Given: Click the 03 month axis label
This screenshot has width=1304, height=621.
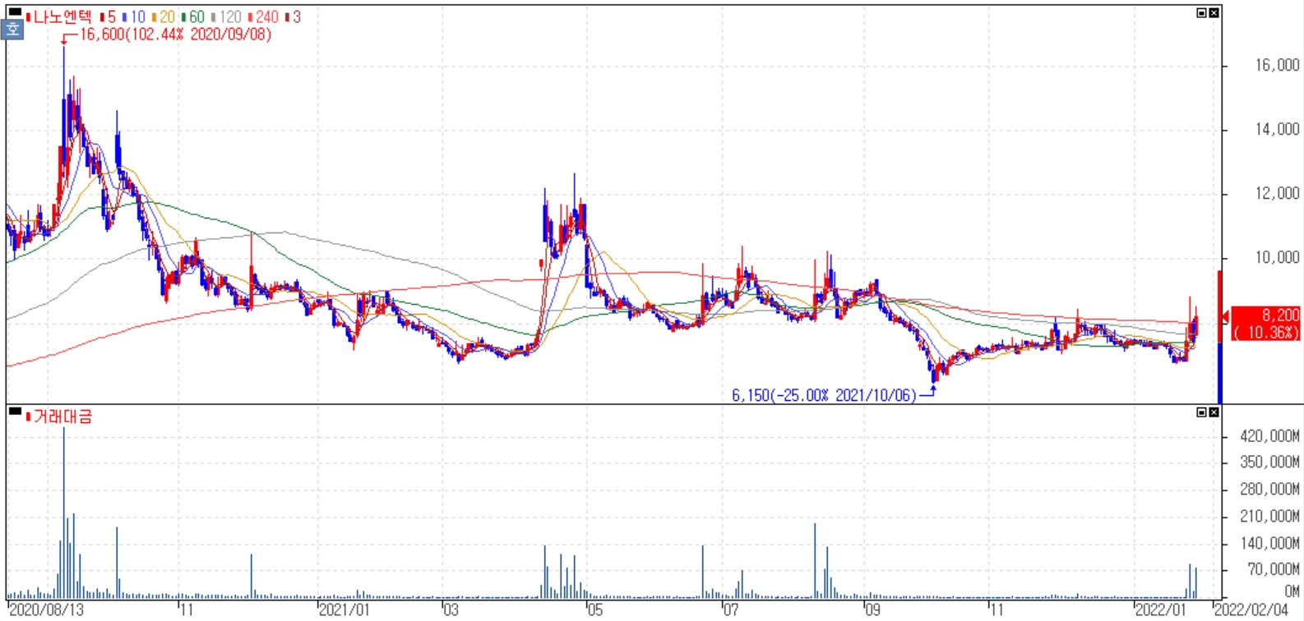Looking at the screenshot, I should 451,609.
